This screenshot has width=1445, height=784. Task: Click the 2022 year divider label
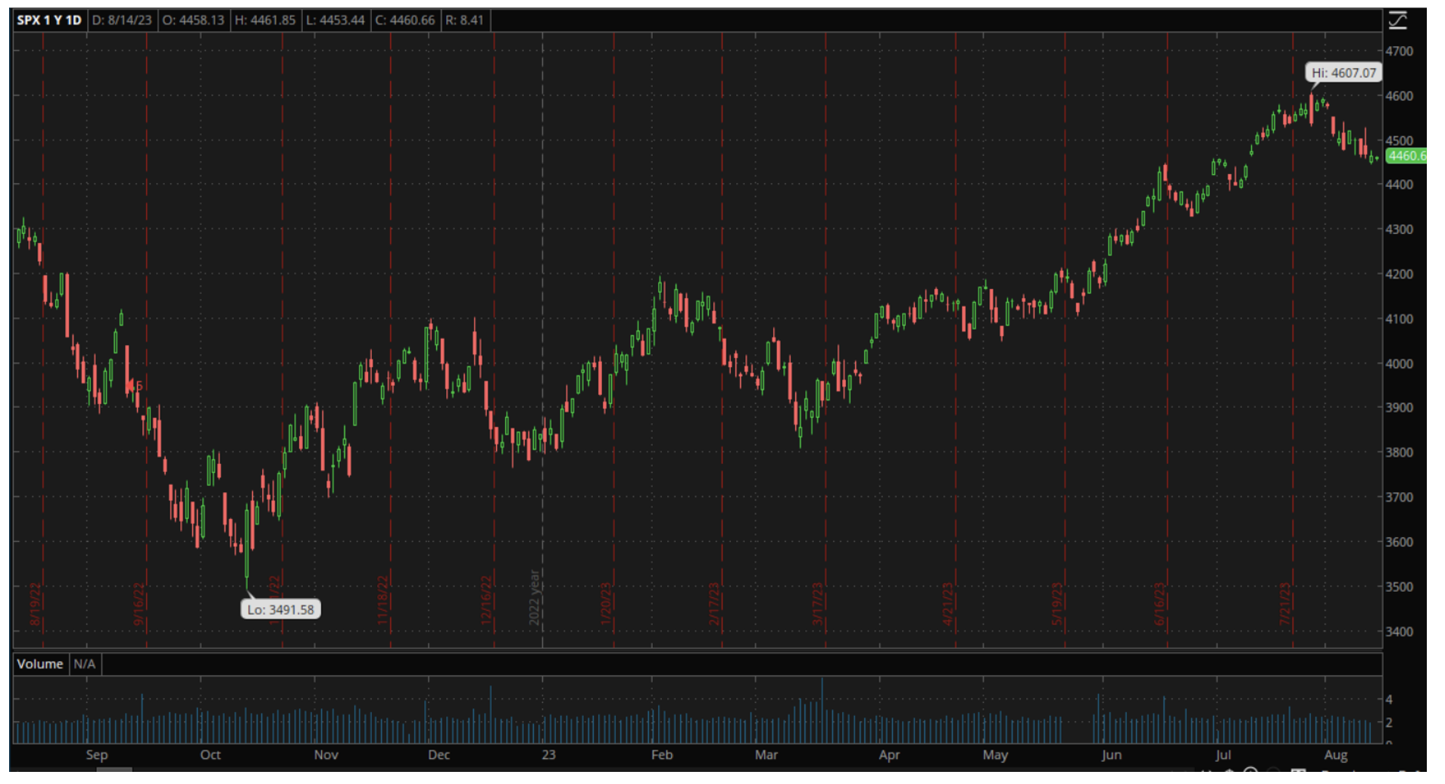[x=534, y=597]
